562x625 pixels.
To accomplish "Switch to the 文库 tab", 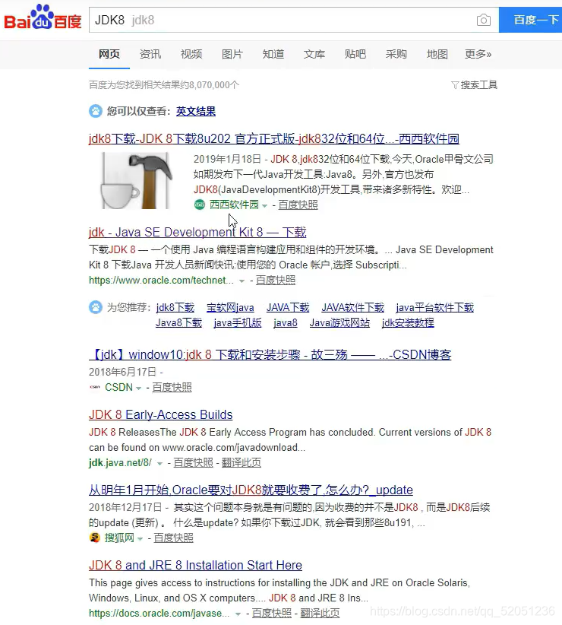I will click(x=314, y=54).
